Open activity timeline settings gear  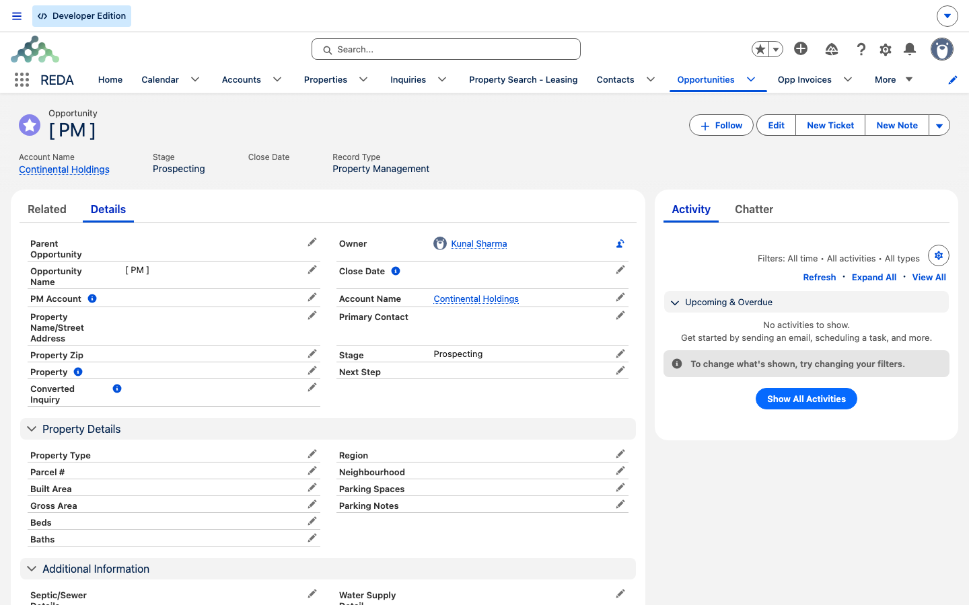pyautogui.click(x=939, y=255)
